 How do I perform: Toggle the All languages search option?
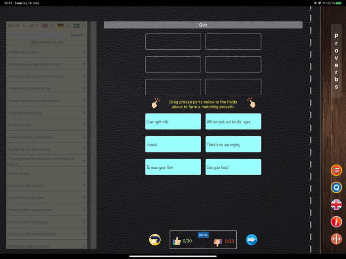point(34,26)
